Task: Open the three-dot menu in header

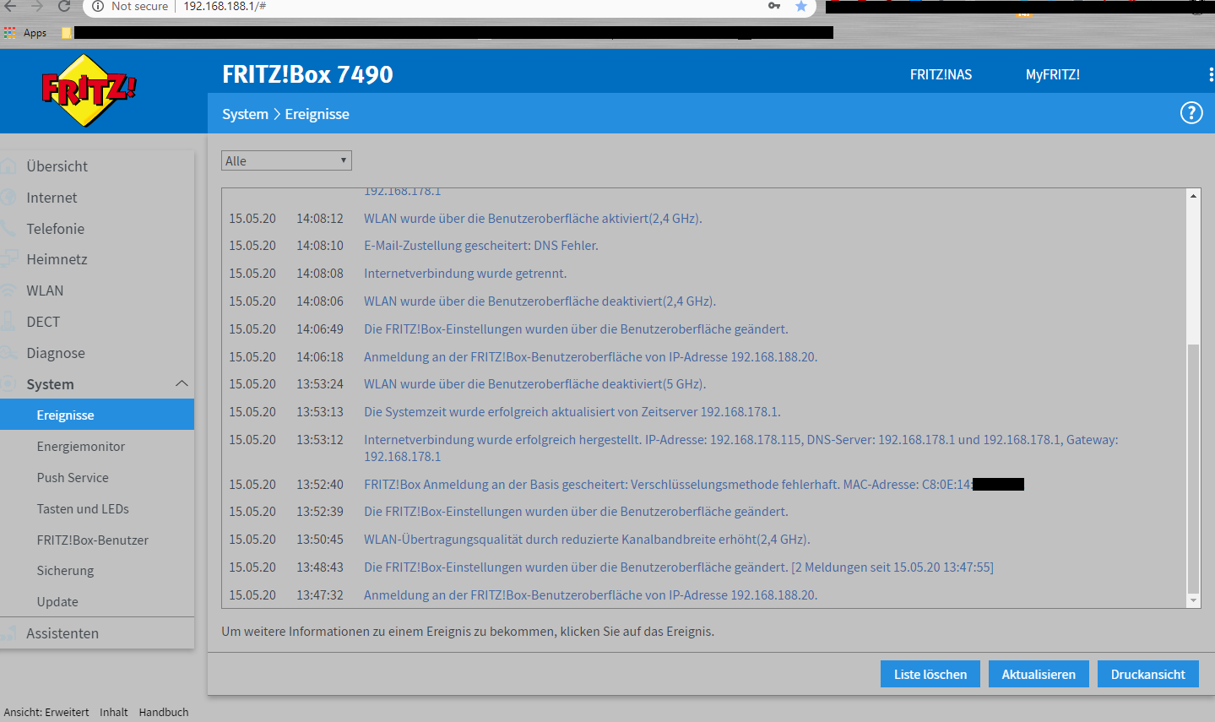Action: [x=1211, y=74]
